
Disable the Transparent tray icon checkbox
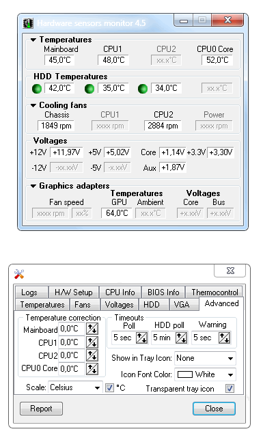coord(230,389)
